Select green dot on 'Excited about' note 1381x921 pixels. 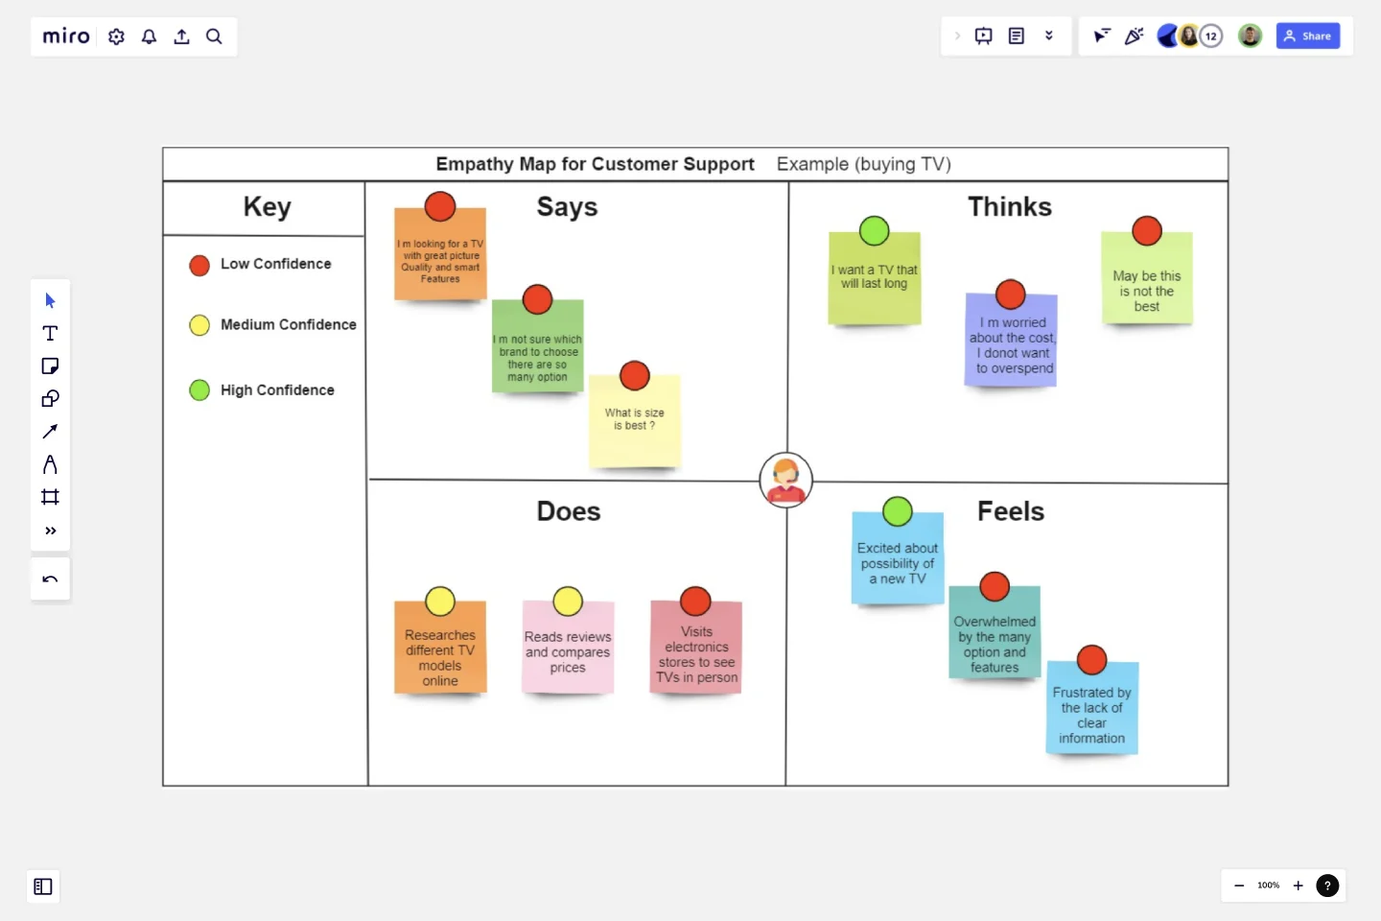[x=898, y=512]
